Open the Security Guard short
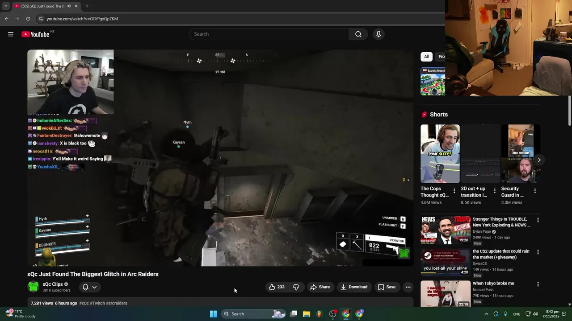572x321 pixels. click(x=521, y=154)
